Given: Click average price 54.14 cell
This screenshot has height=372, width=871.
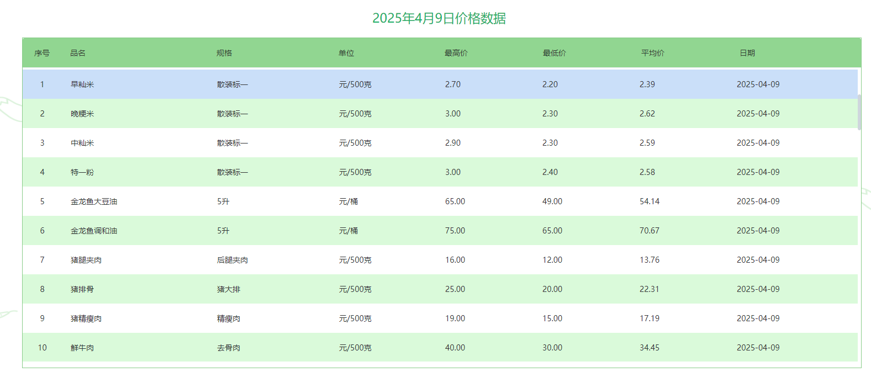Looking at the screenshot, I should (x=650, y=201).
